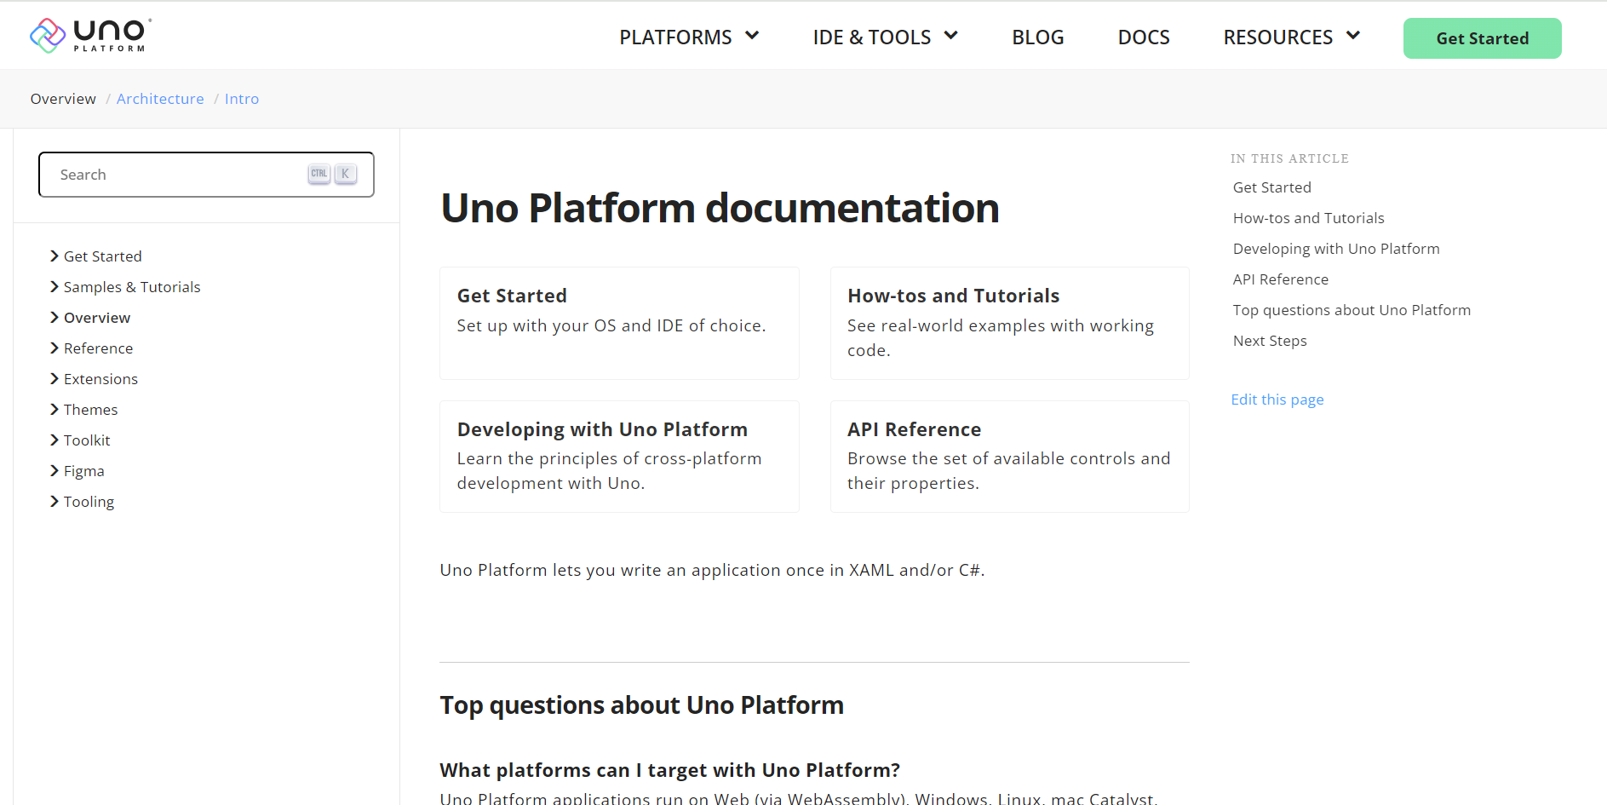Focus the documentation Search field
This screenshot has height=805, width=1607.
pos(179,175)
